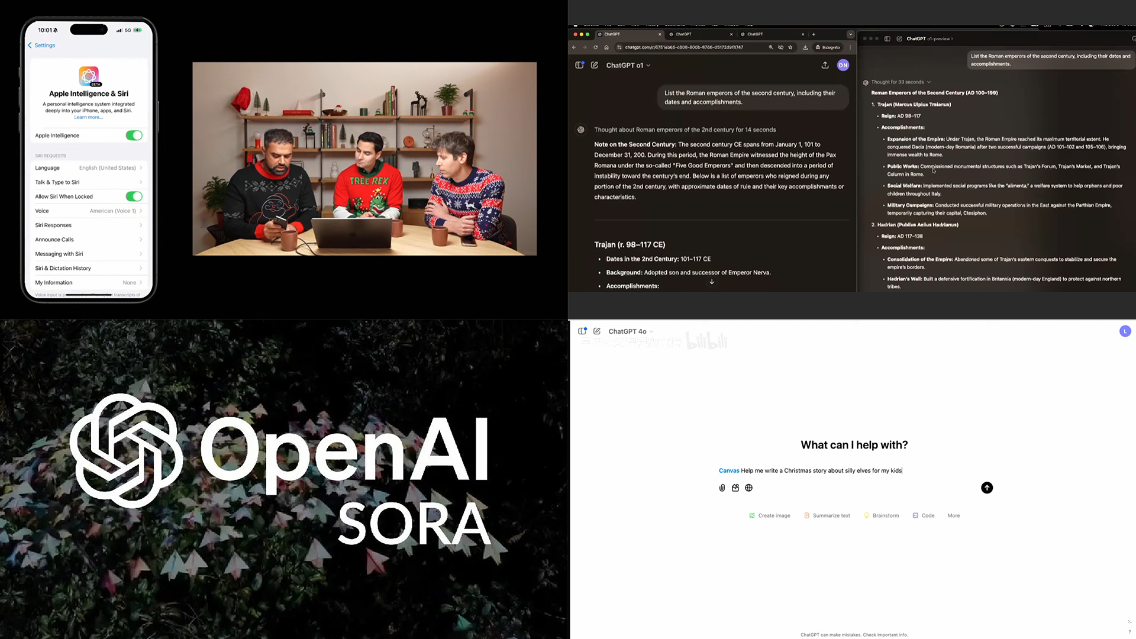Toggle sidebar in ChatGPT 4o window
The width and height of the screenshot is (1136, 639).
(x=582, y=331)
